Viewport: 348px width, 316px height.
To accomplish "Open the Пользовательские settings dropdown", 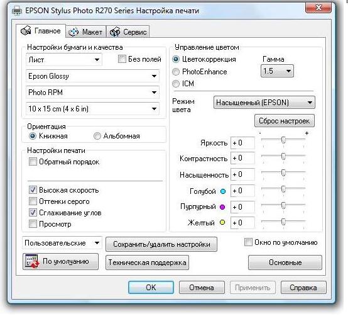I will 62,243.
